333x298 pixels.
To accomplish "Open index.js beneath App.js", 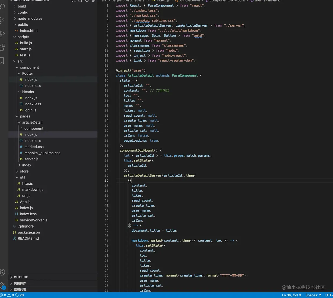I will point(53,208).
